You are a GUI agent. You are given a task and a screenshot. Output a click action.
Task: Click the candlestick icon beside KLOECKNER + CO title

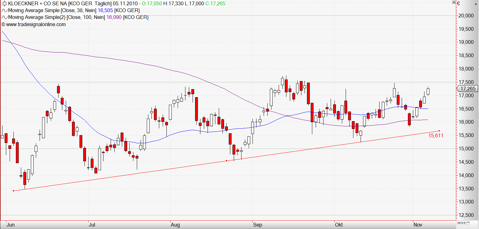coord(4,4)
